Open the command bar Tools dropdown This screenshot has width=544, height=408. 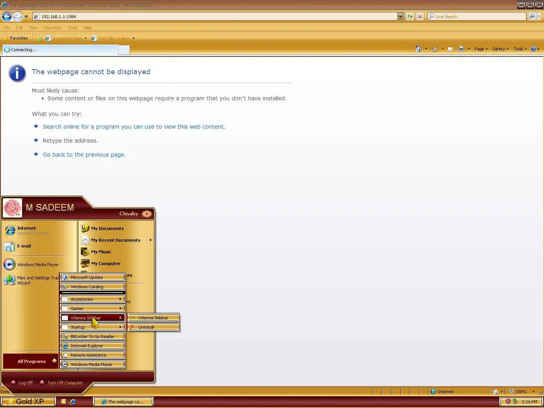520,49
